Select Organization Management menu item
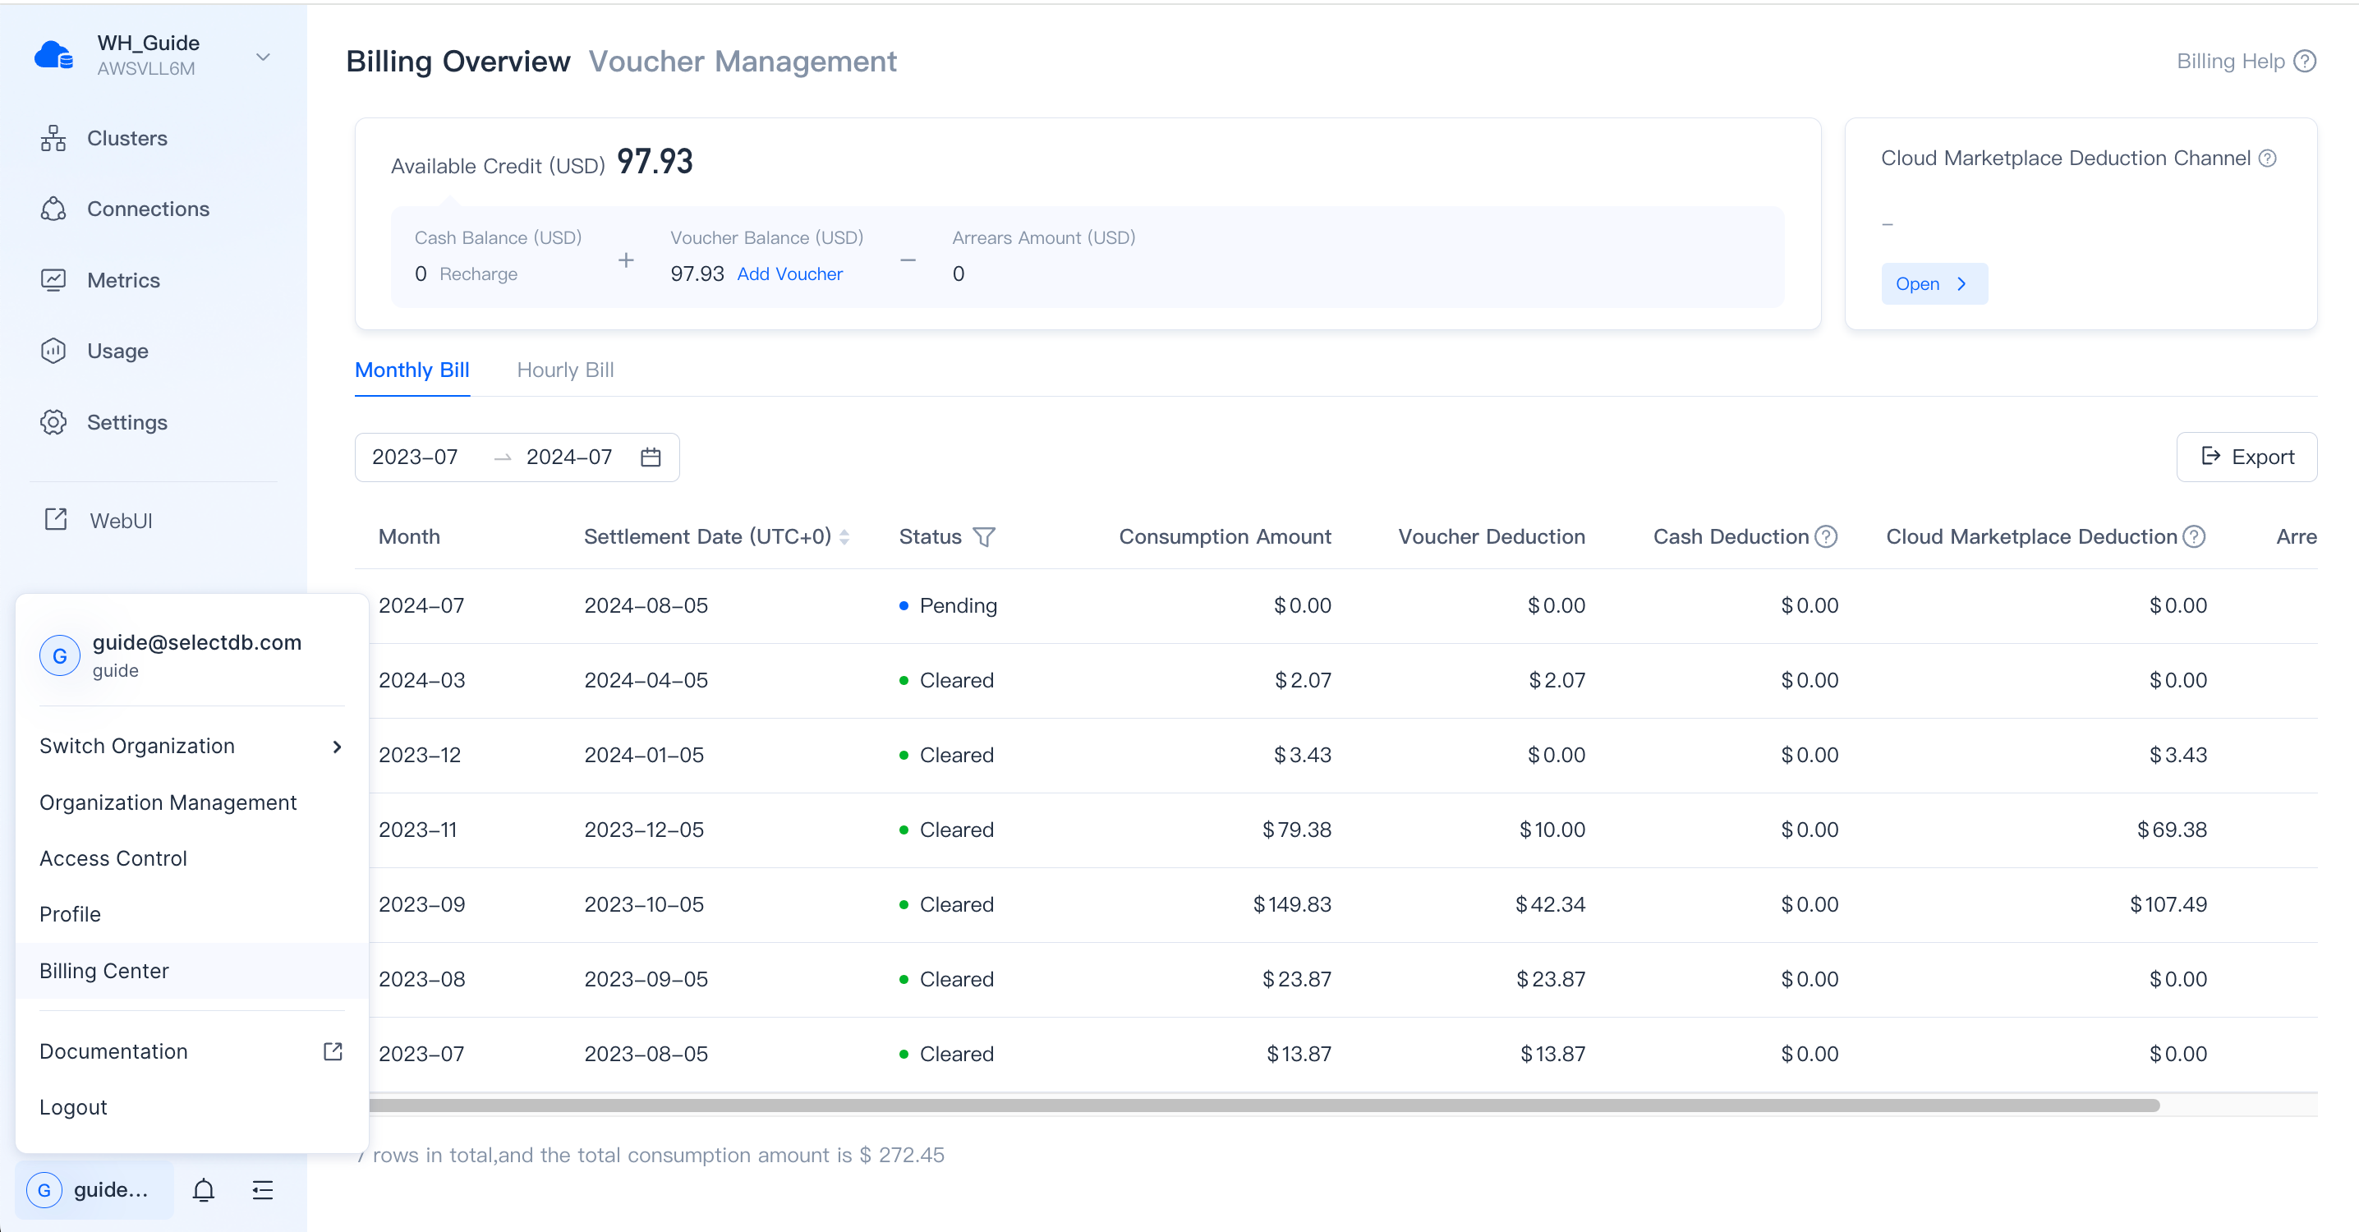This screenshot has height=1232, width=2359. 168,802
